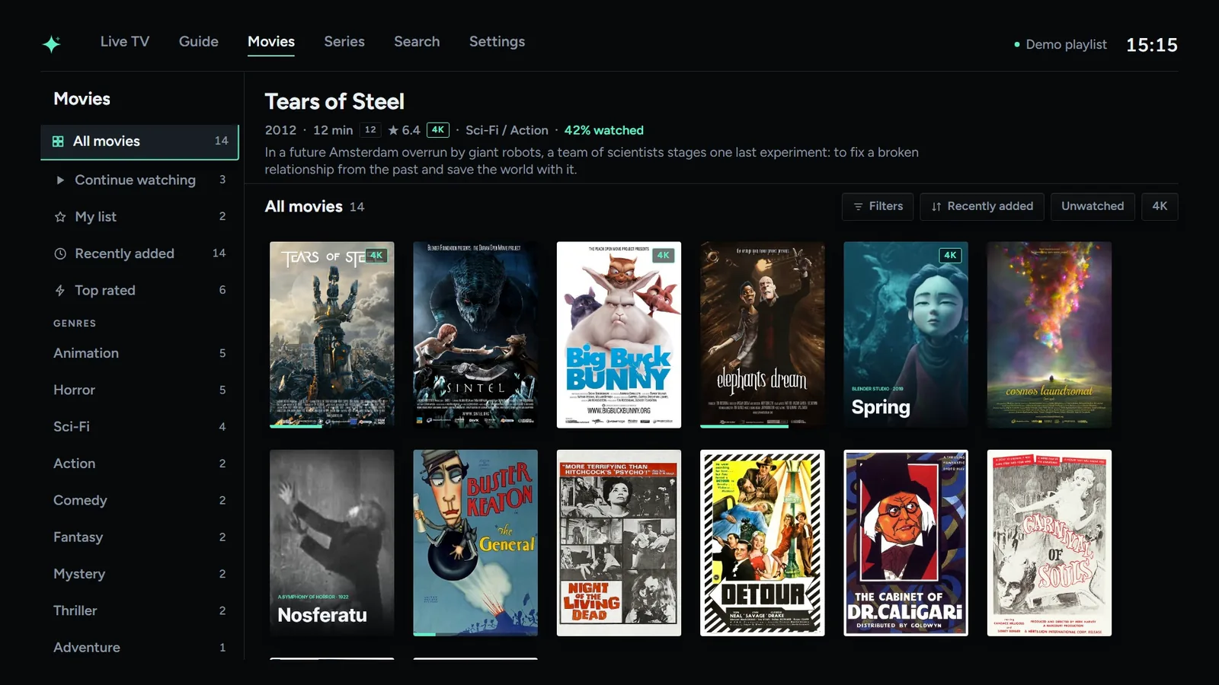Switch to the Live TV tab
This screenshot has height=685, width=1219.
pos(125,42)
